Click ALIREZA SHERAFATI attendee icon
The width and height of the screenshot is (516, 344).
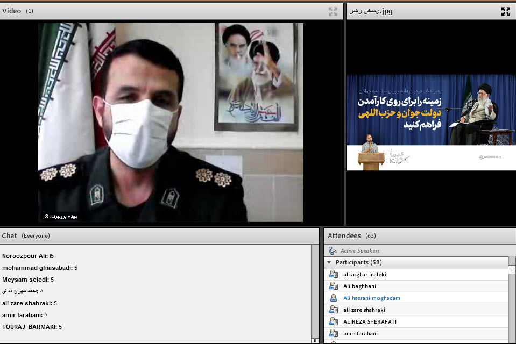pyautogui.click(x=334, y=321)
